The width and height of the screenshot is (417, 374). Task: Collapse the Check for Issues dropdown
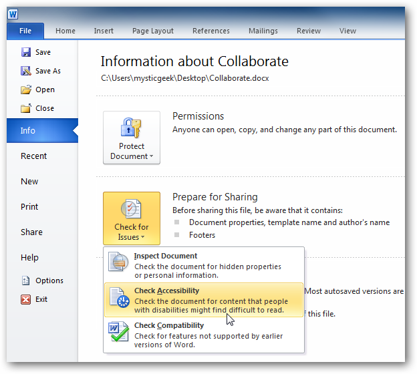132,218
